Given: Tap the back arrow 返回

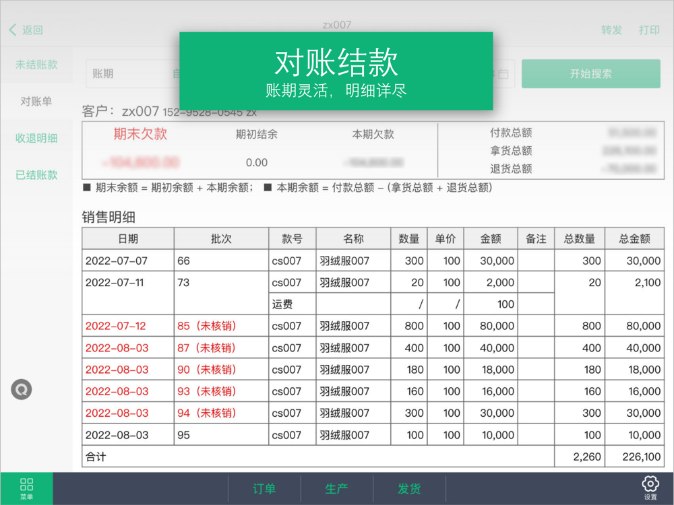Looking at the screenshot, I should [x=26, y=30].
